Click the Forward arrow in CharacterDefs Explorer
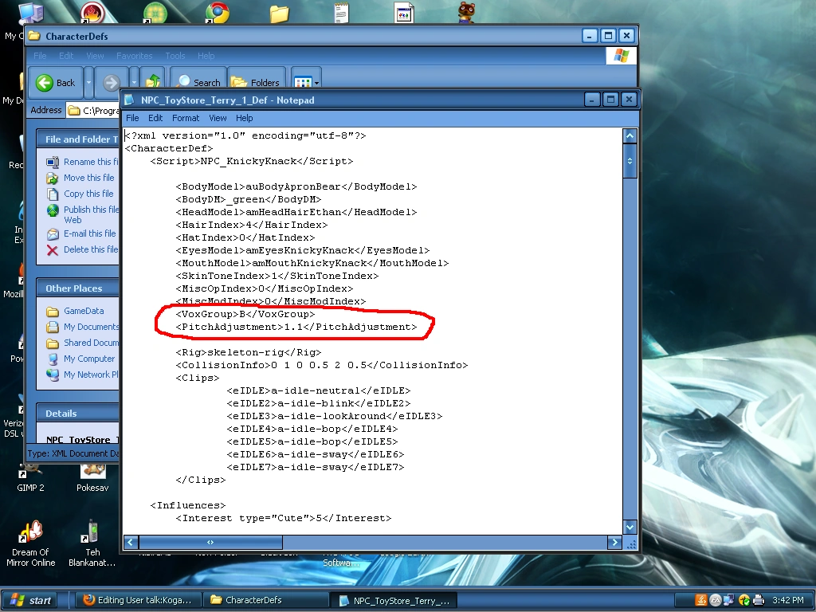Image resolution: width=816 pixels, height=612 pixels. (111, 82)
